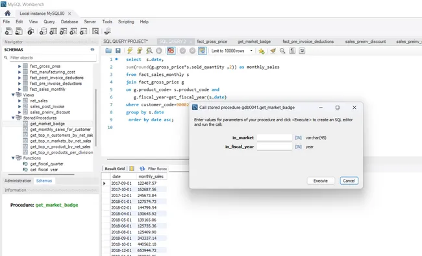Rollback the transaction icon
422x256 pixels.
192,51
